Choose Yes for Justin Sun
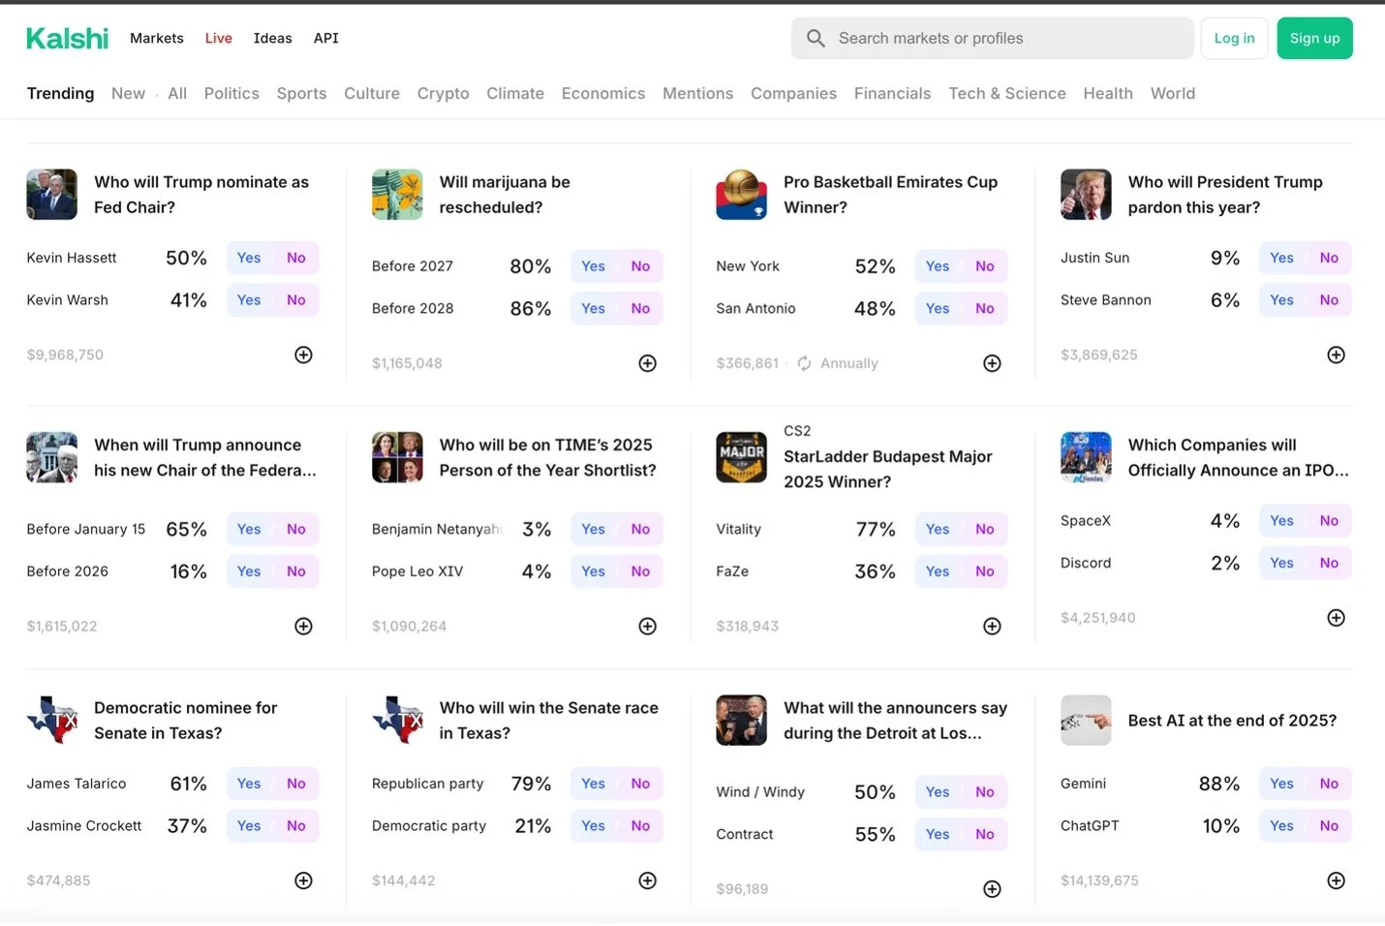Image resolution: width=1385 pixels, height=926 pixels. [1281, 258]
